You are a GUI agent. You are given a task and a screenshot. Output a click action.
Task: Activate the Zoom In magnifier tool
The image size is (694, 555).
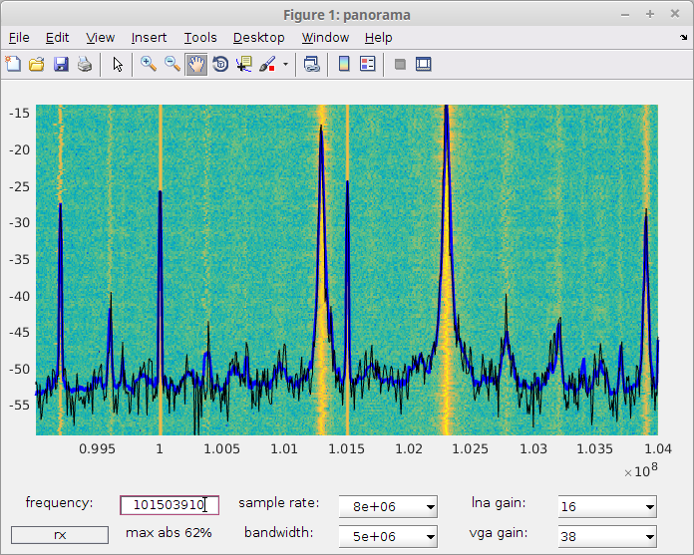[x=149, y=64]
